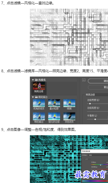108x183 pixels.
Task: Select the 照亮边缘 filter thumbnail
Action: (x=39, y=86)
